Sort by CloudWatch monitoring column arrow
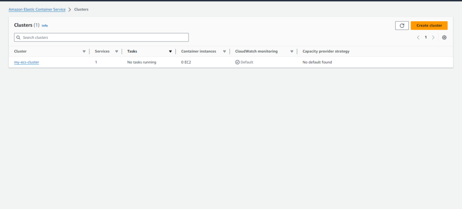 click(292, 51)
